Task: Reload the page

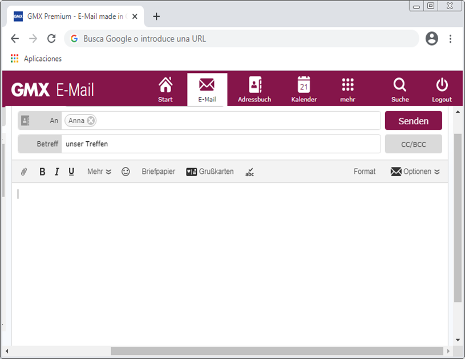Action: (x=51, y=39)
